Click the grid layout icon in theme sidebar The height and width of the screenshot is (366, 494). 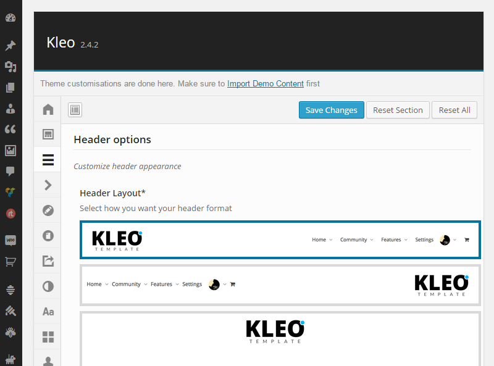[x=48, y=336]
